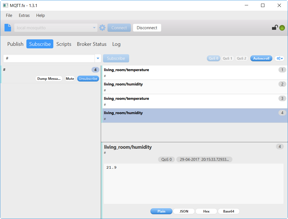The image size is (288, 219).
Task: Click the Subscribe button next to topic field
Action: tap(116, 58)
